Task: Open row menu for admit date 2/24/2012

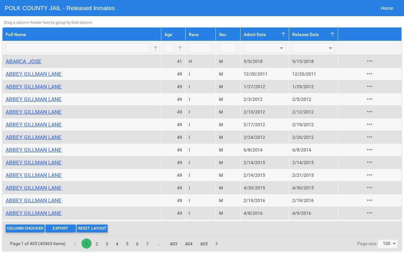Action: [370, 137]
